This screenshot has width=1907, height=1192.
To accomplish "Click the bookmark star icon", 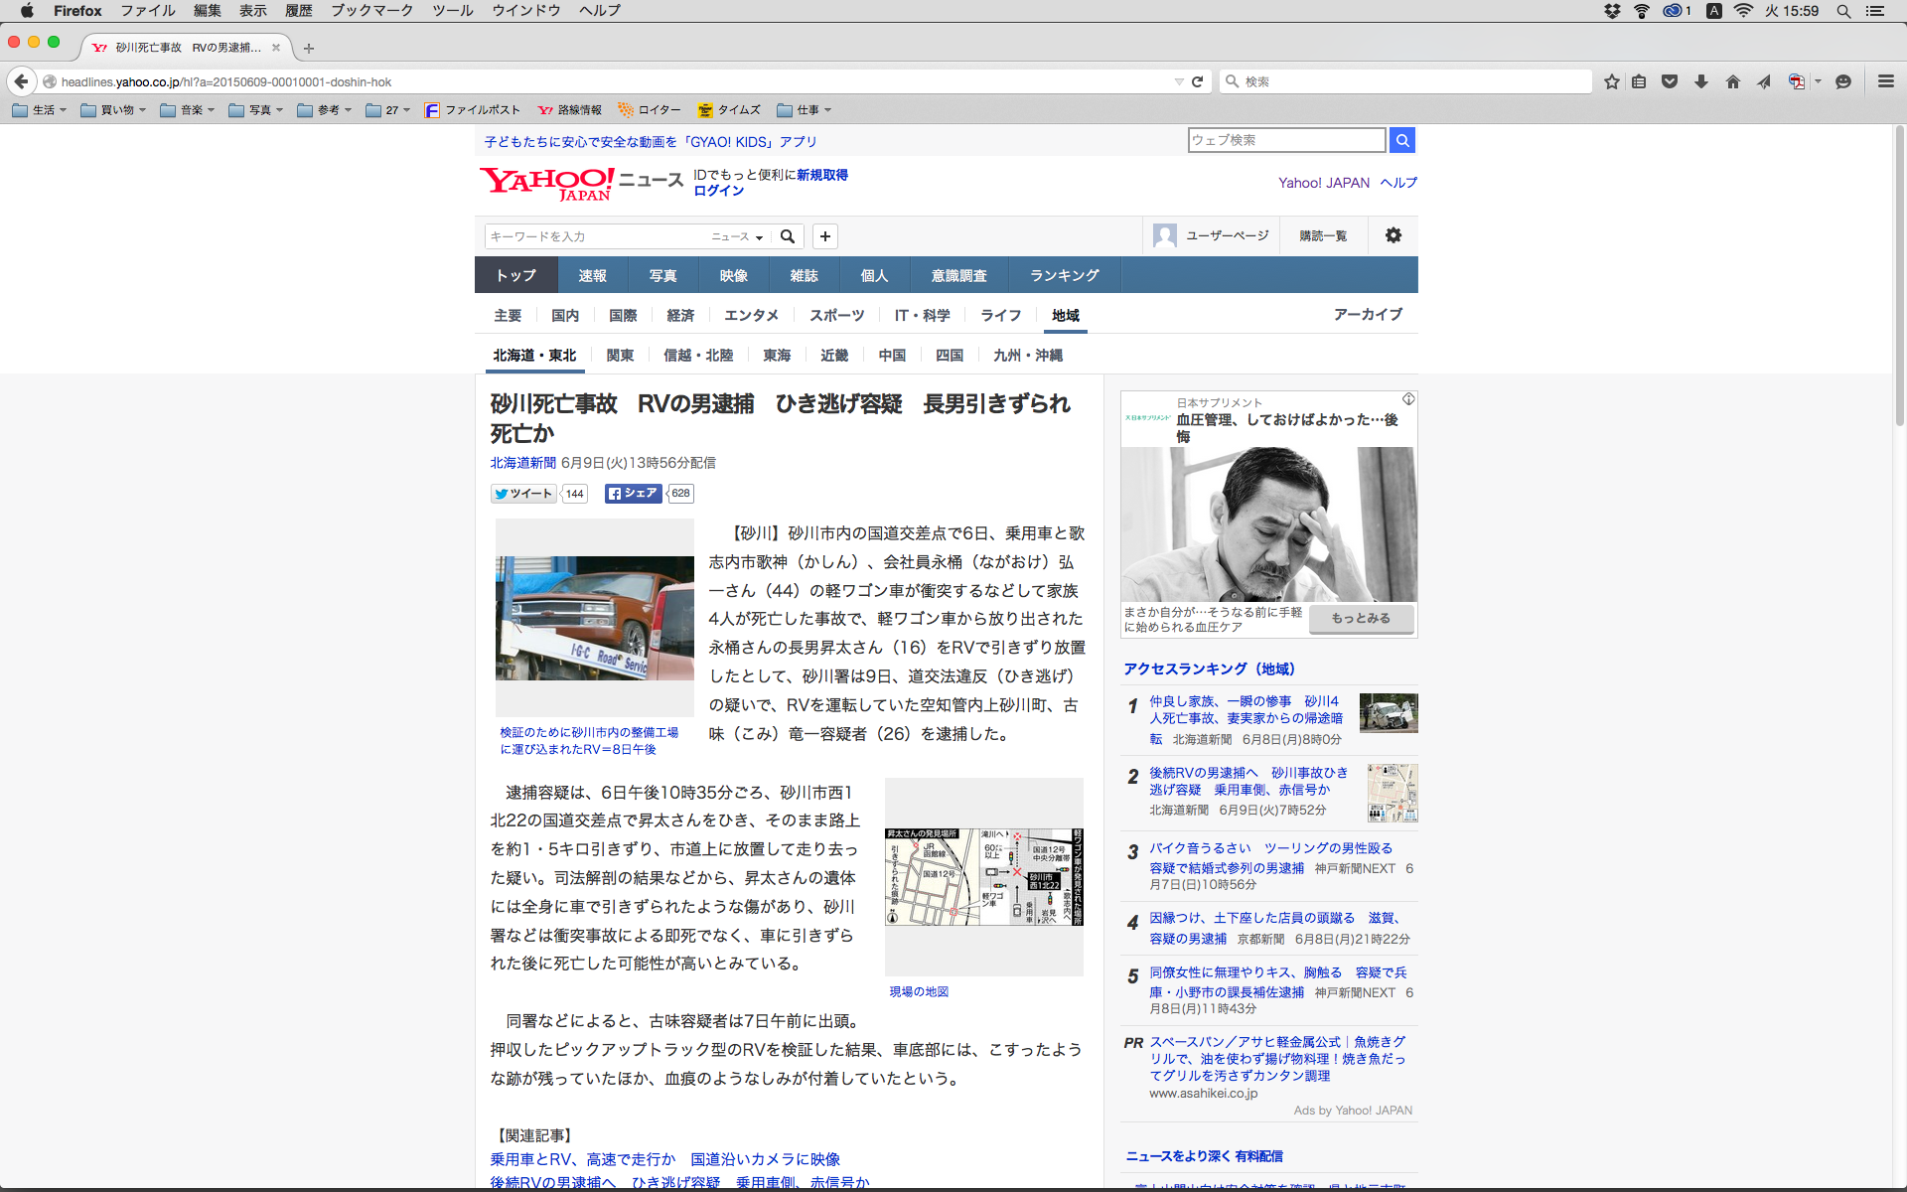I will pyautogui.click(x=1611, y=81).
